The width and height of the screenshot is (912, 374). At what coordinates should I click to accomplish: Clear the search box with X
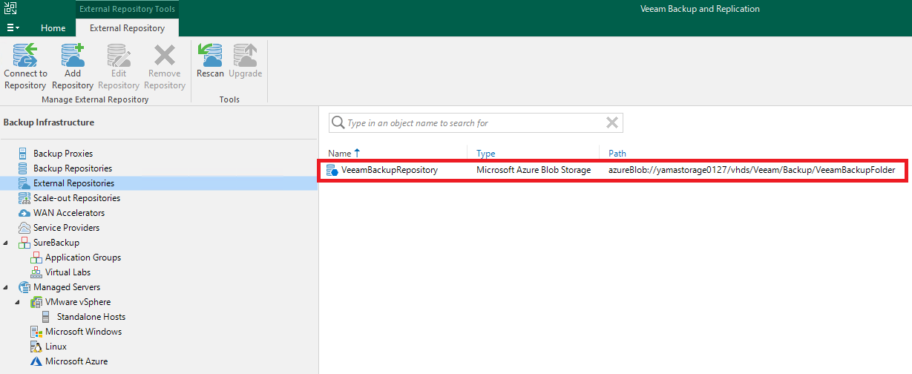[612, 123]
